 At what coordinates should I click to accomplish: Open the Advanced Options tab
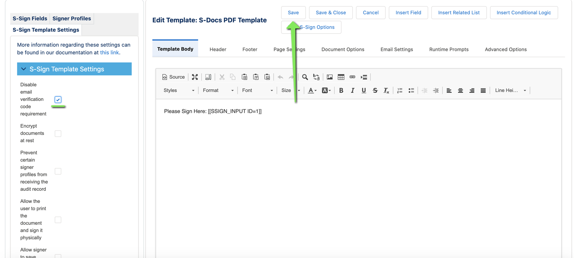pos(506,49)
